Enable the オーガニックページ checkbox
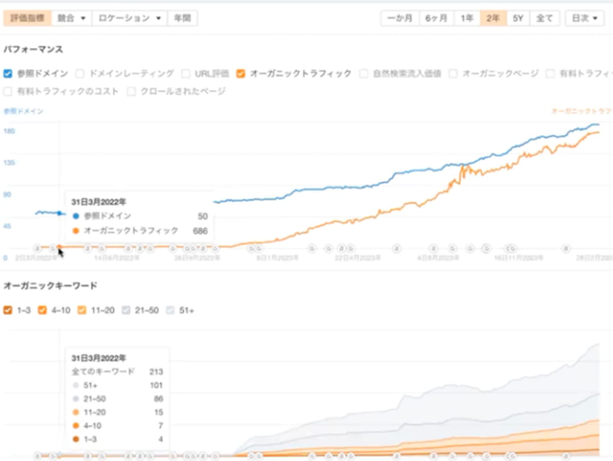 tap(453, 74)
